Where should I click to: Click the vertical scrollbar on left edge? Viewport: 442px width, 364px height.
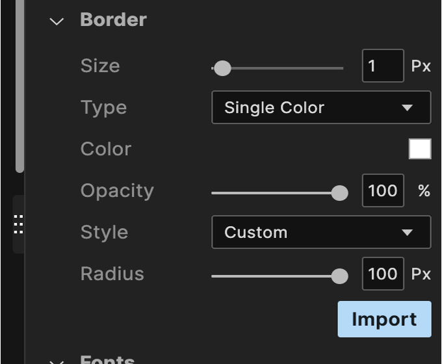point(20,84)
